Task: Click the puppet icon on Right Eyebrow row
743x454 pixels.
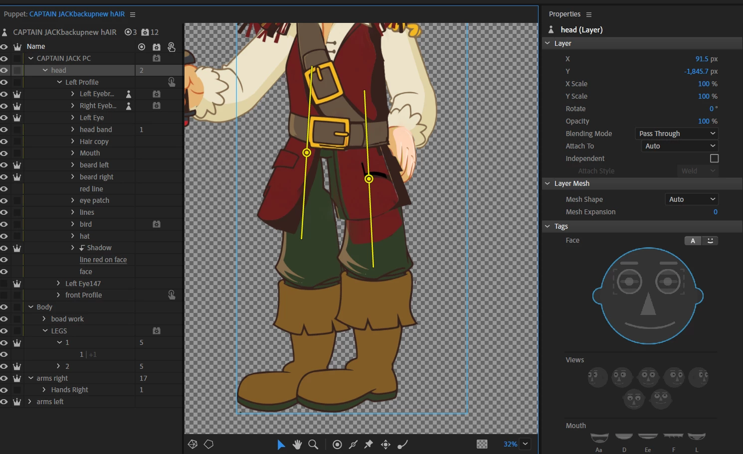Action: 129,106
